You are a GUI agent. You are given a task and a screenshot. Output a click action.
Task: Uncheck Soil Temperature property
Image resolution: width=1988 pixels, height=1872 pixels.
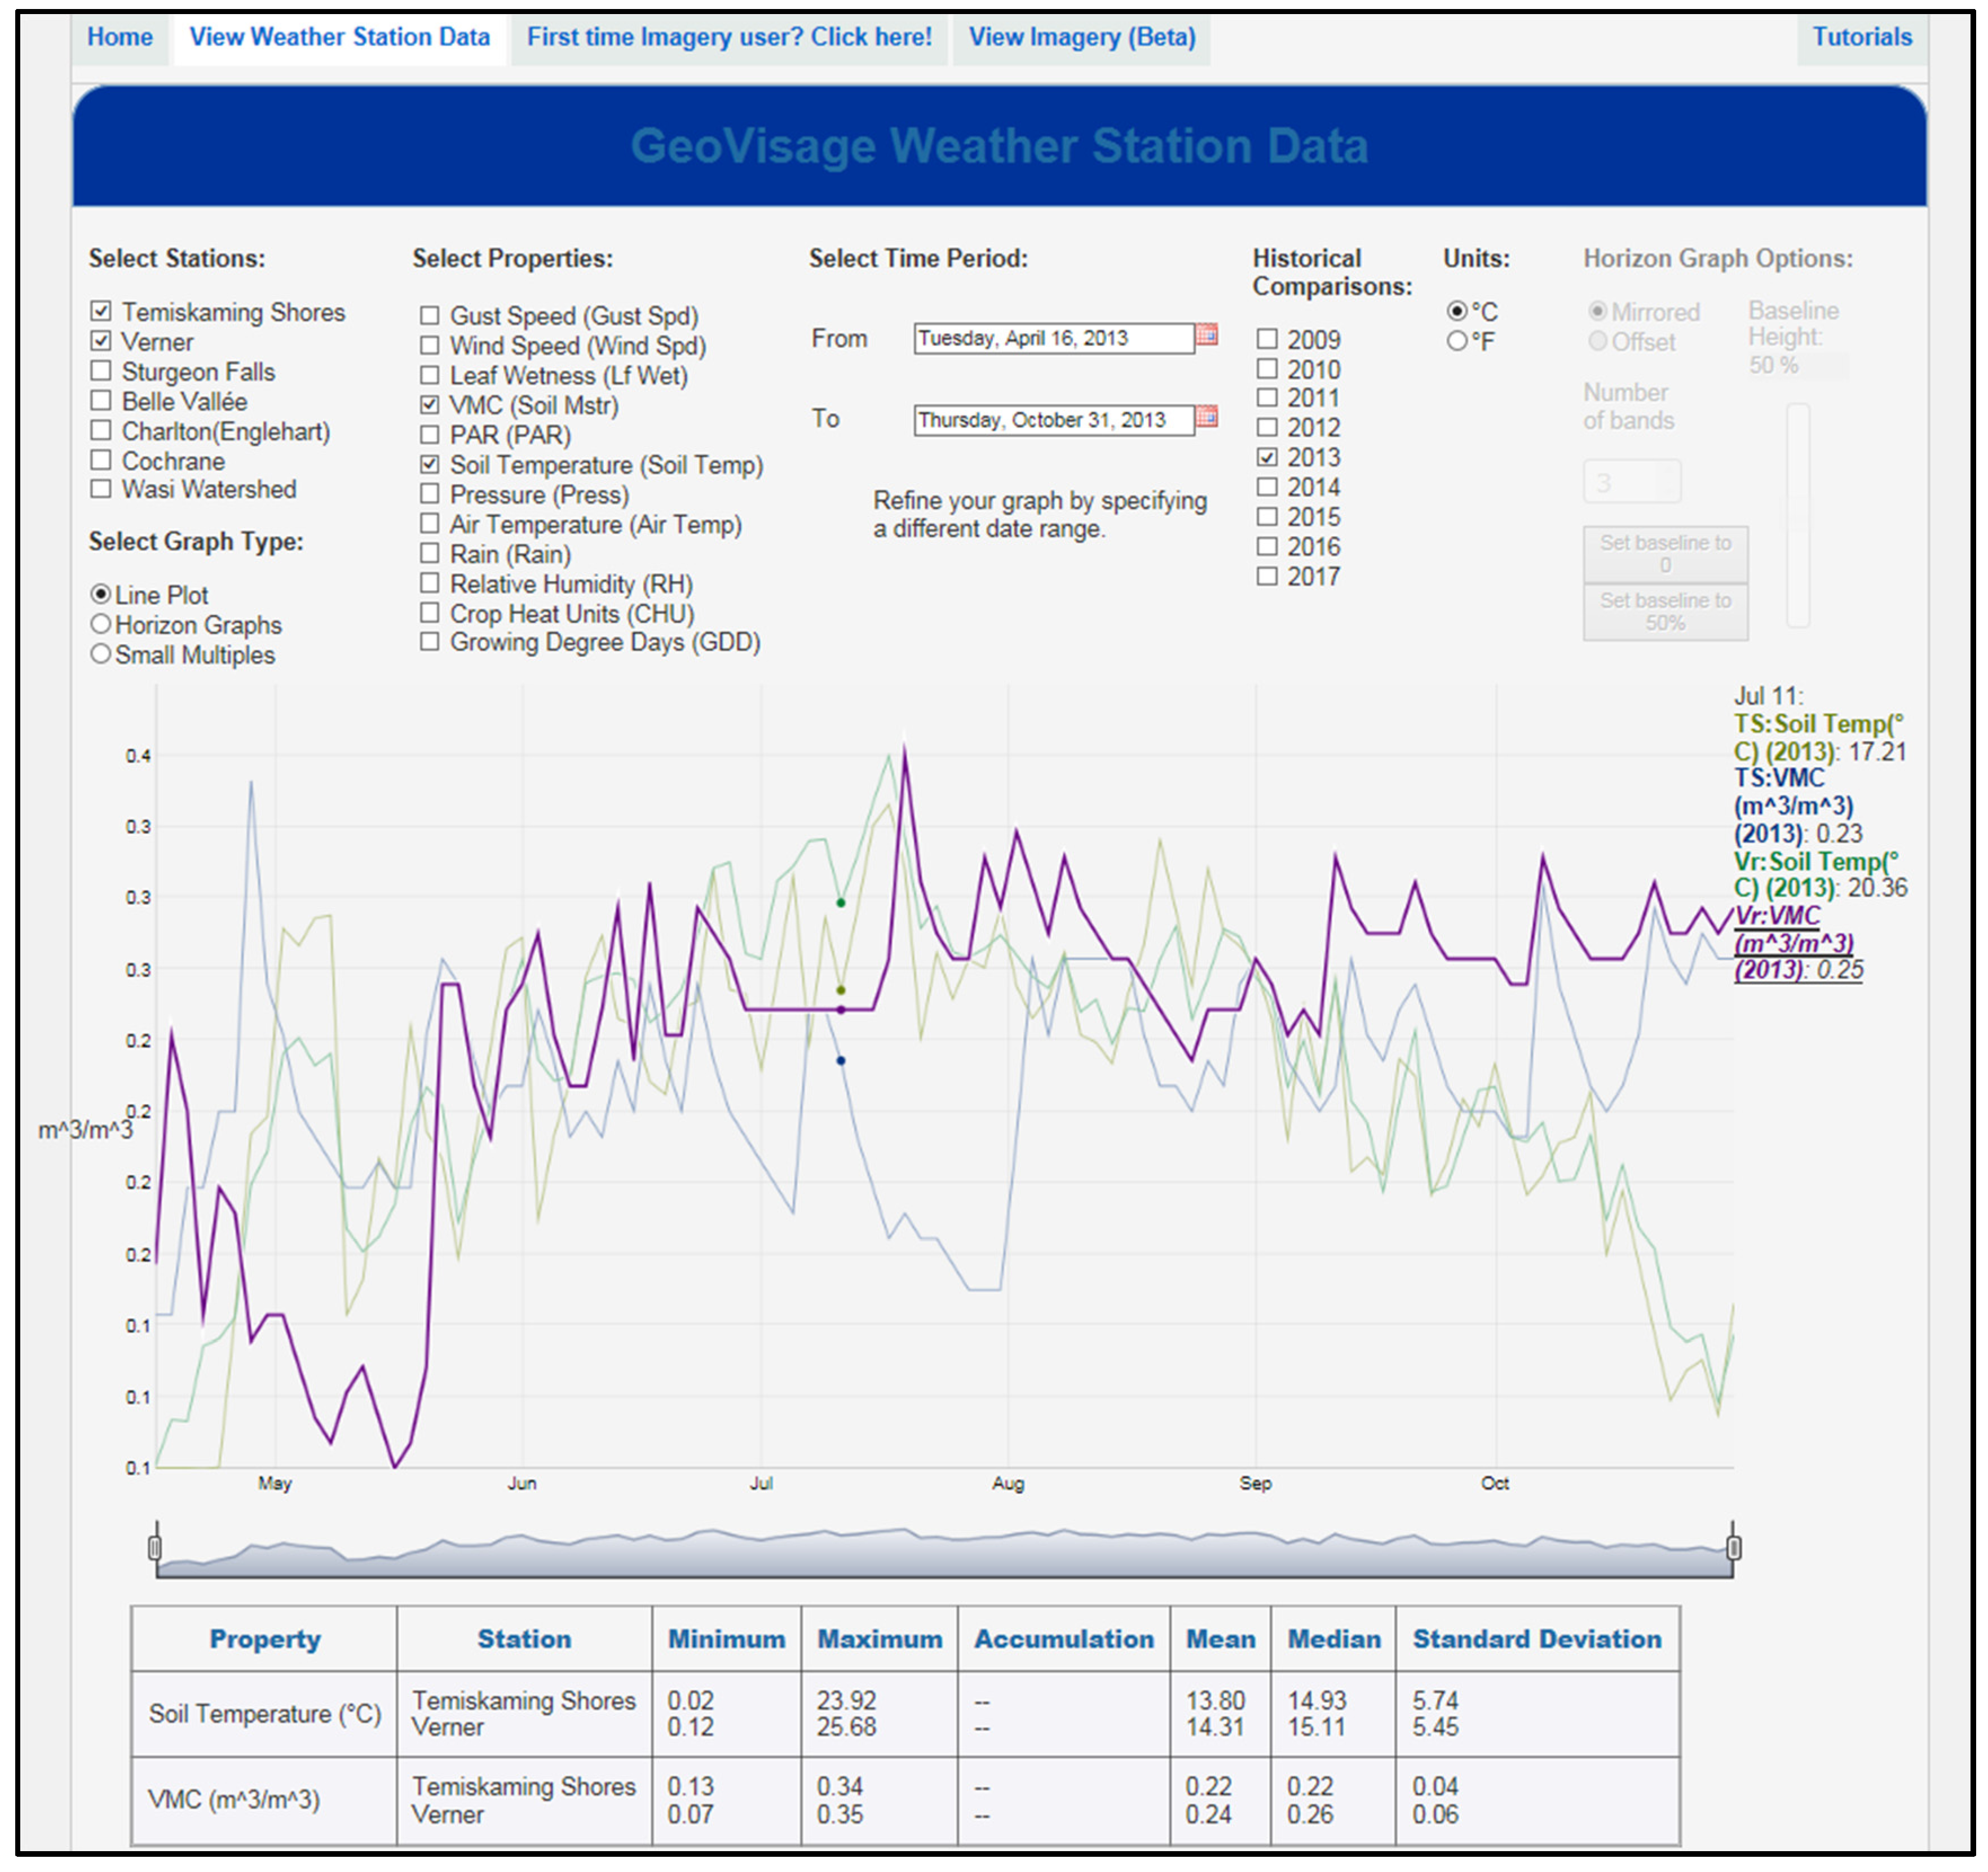click(x=430, y=465)
